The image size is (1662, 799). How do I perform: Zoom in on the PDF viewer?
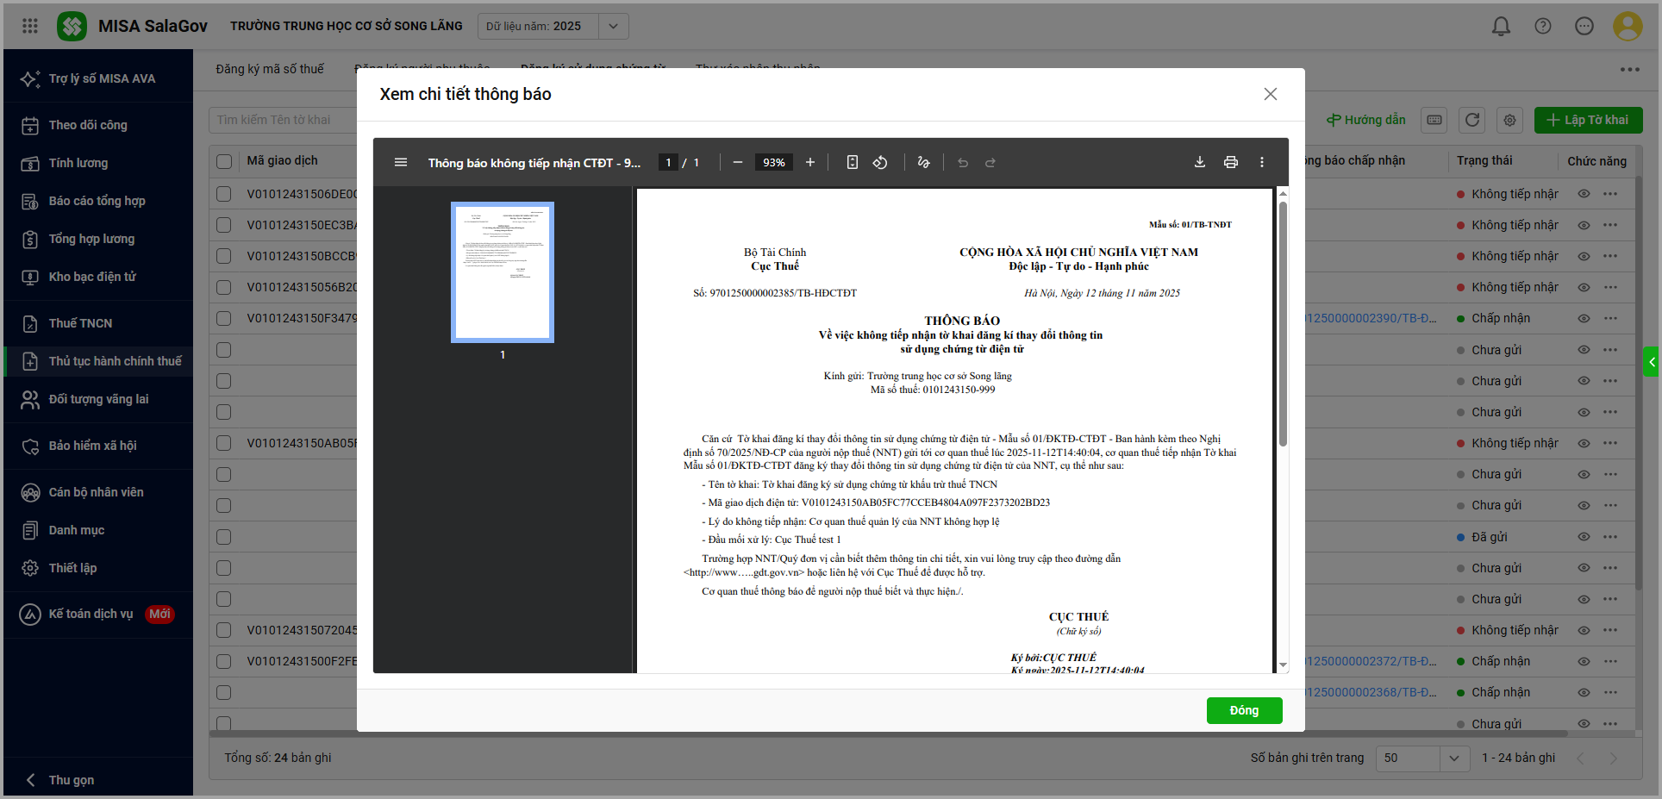click(809, 162)
